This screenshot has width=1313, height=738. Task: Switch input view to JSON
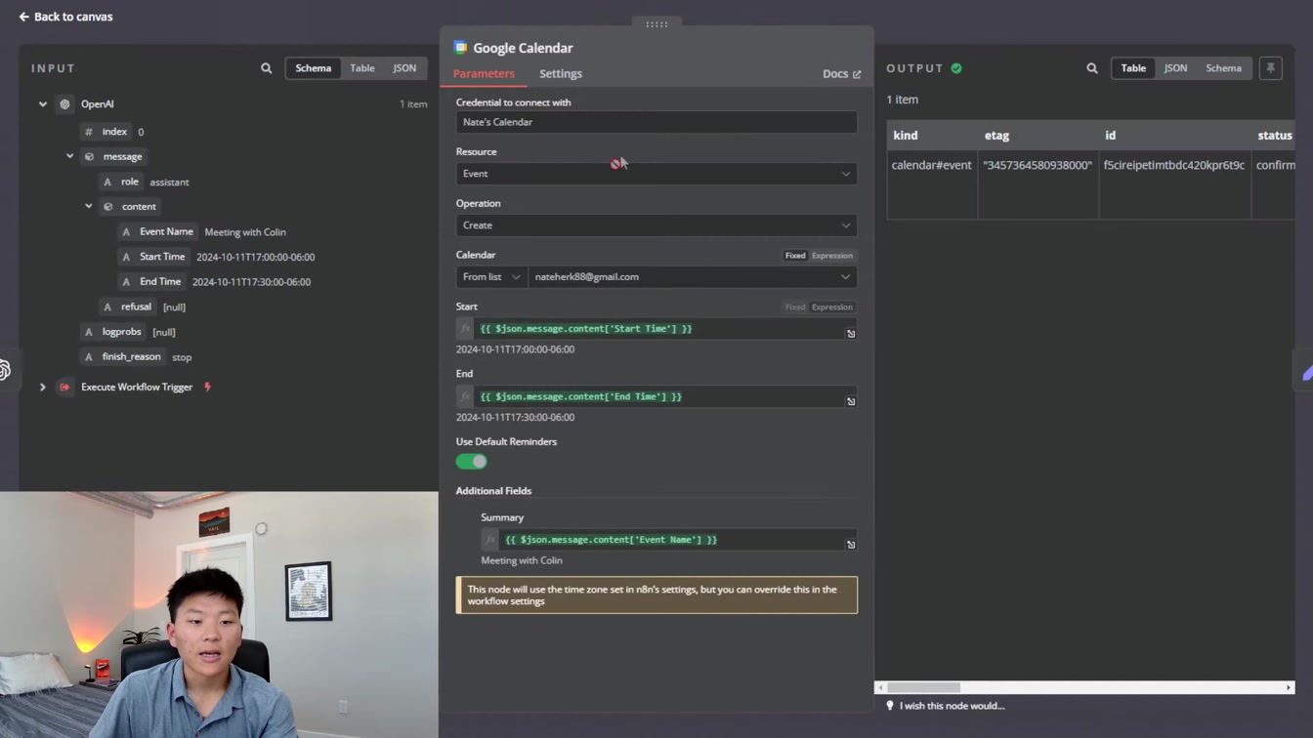point(404,68)
